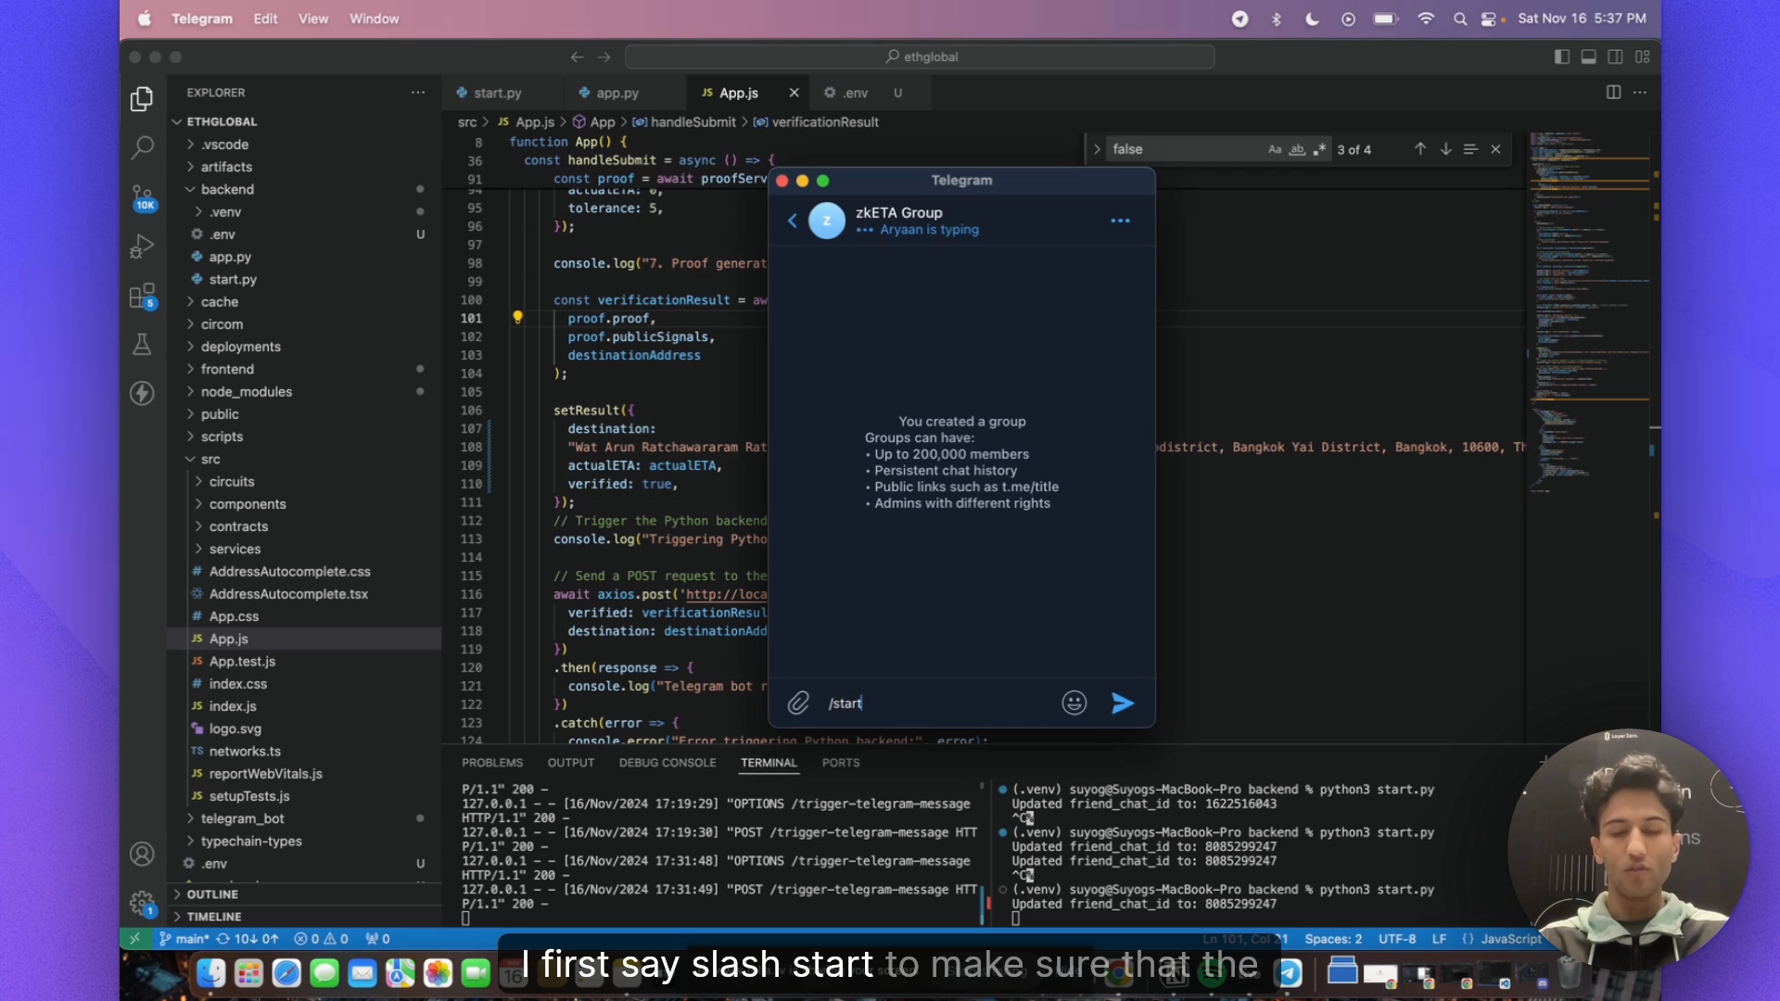Open the Search view in activity bar
This screenshot has width=1780, height=1001.
(x=142, y=146)
